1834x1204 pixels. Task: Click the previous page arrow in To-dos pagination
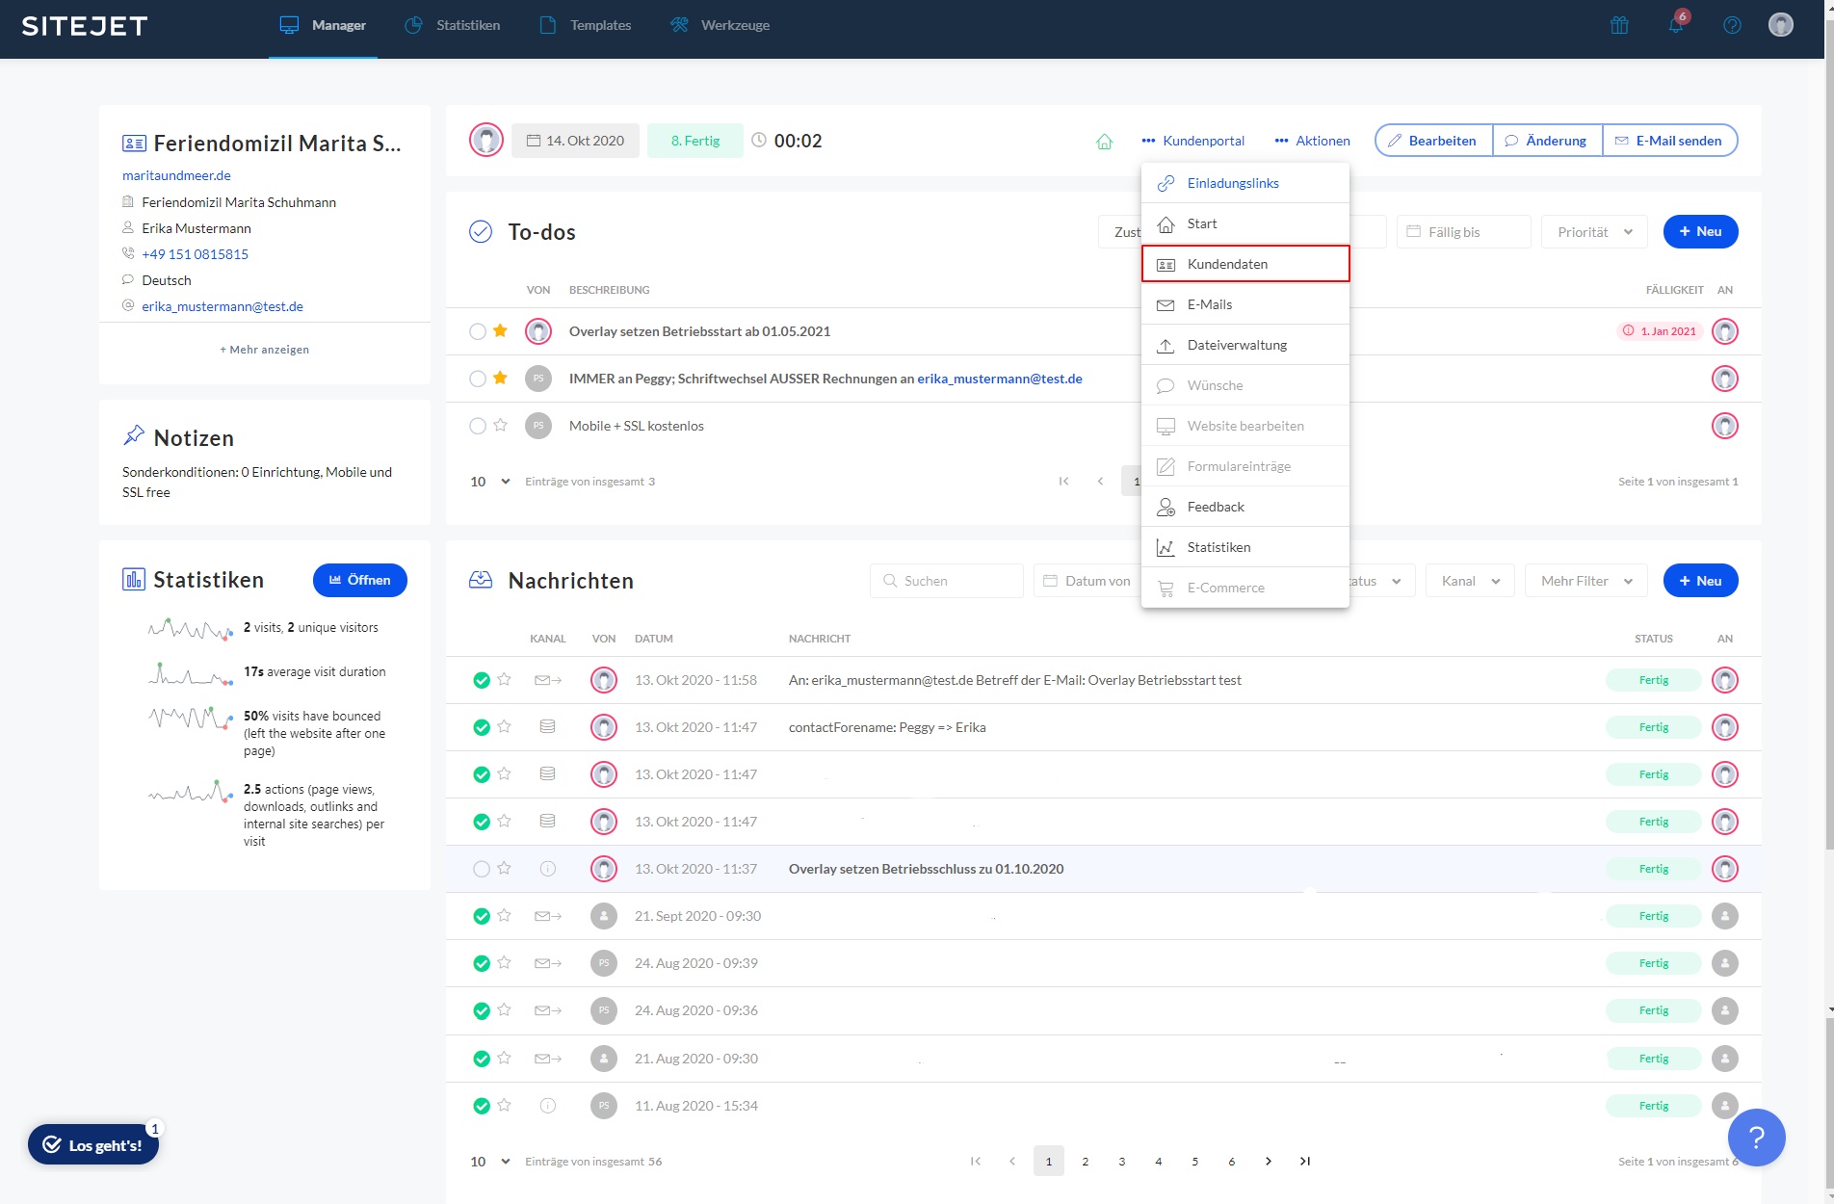[x=1100, y=482]
